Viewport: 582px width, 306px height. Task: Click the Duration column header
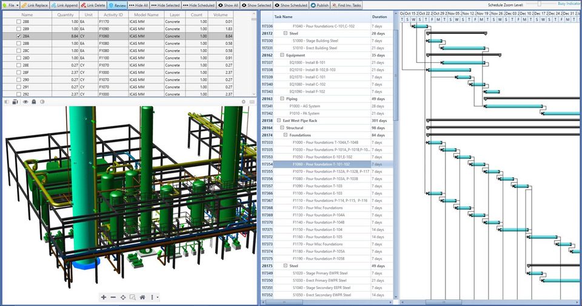click(x=380, y=17)
